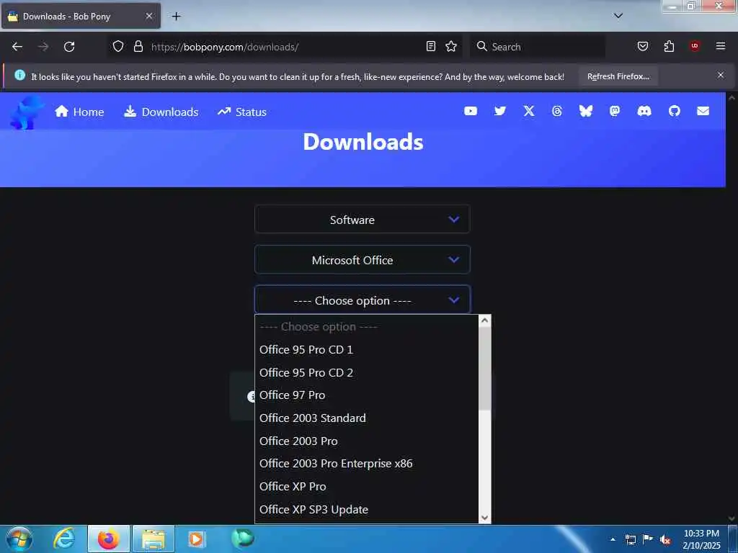Bookmark this page with star icon
738x553 pixels.
451,46
